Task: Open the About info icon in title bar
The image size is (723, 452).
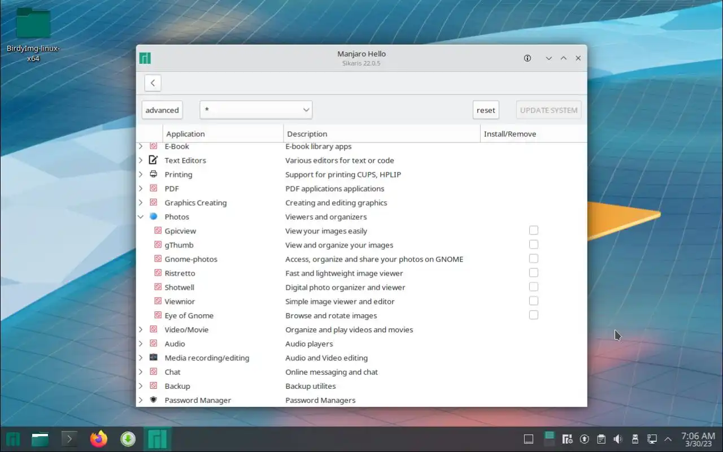Action: click(x=528, y=58)
